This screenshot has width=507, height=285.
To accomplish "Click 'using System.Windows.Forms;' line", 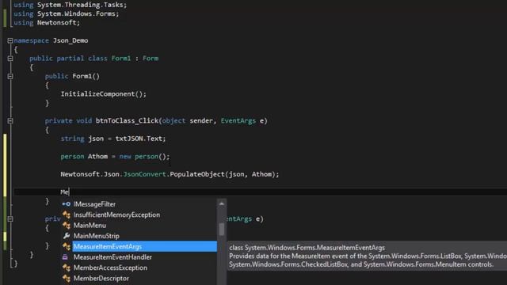I will [x=67, y=14].
